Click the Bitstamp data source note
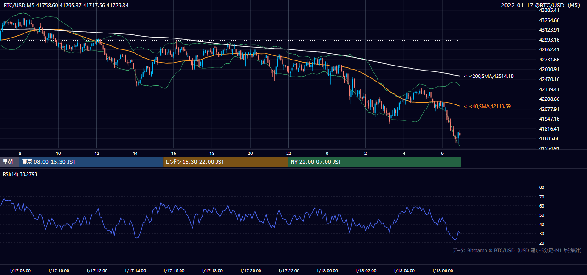 tap(517, 250)
